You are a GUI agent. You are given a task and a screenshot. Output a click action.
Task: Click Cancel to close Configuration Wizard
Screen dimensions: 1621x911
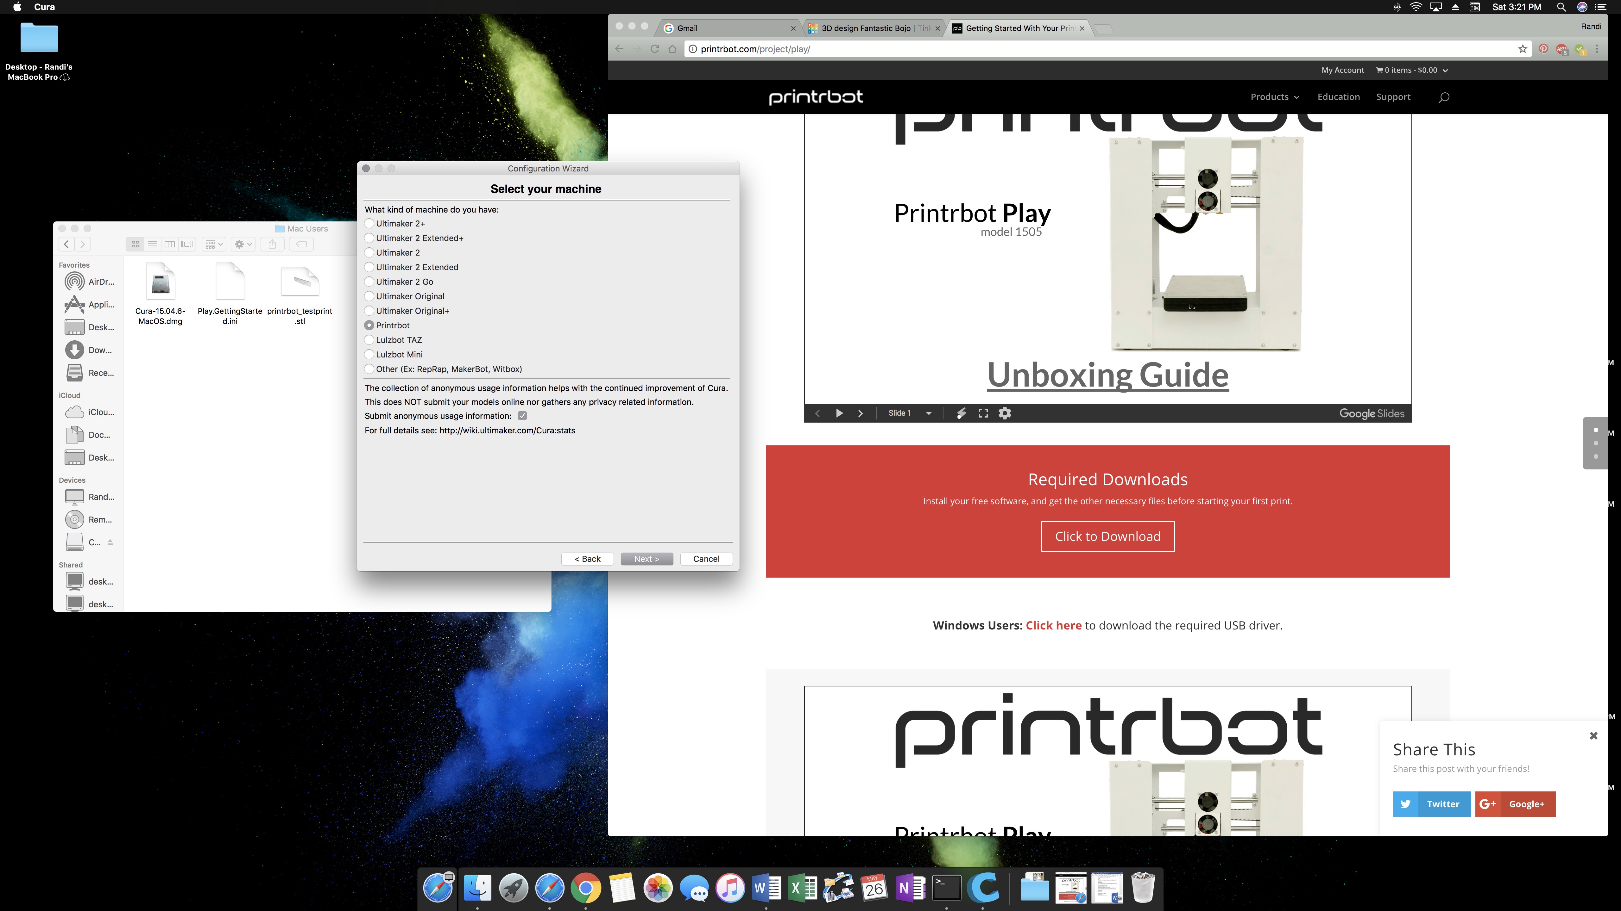[706, 558]
